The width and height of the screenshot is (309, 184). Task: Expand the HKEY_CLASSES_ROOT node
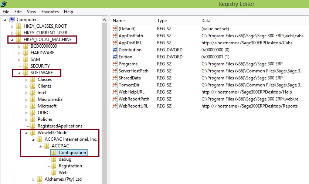click(13, 27)
